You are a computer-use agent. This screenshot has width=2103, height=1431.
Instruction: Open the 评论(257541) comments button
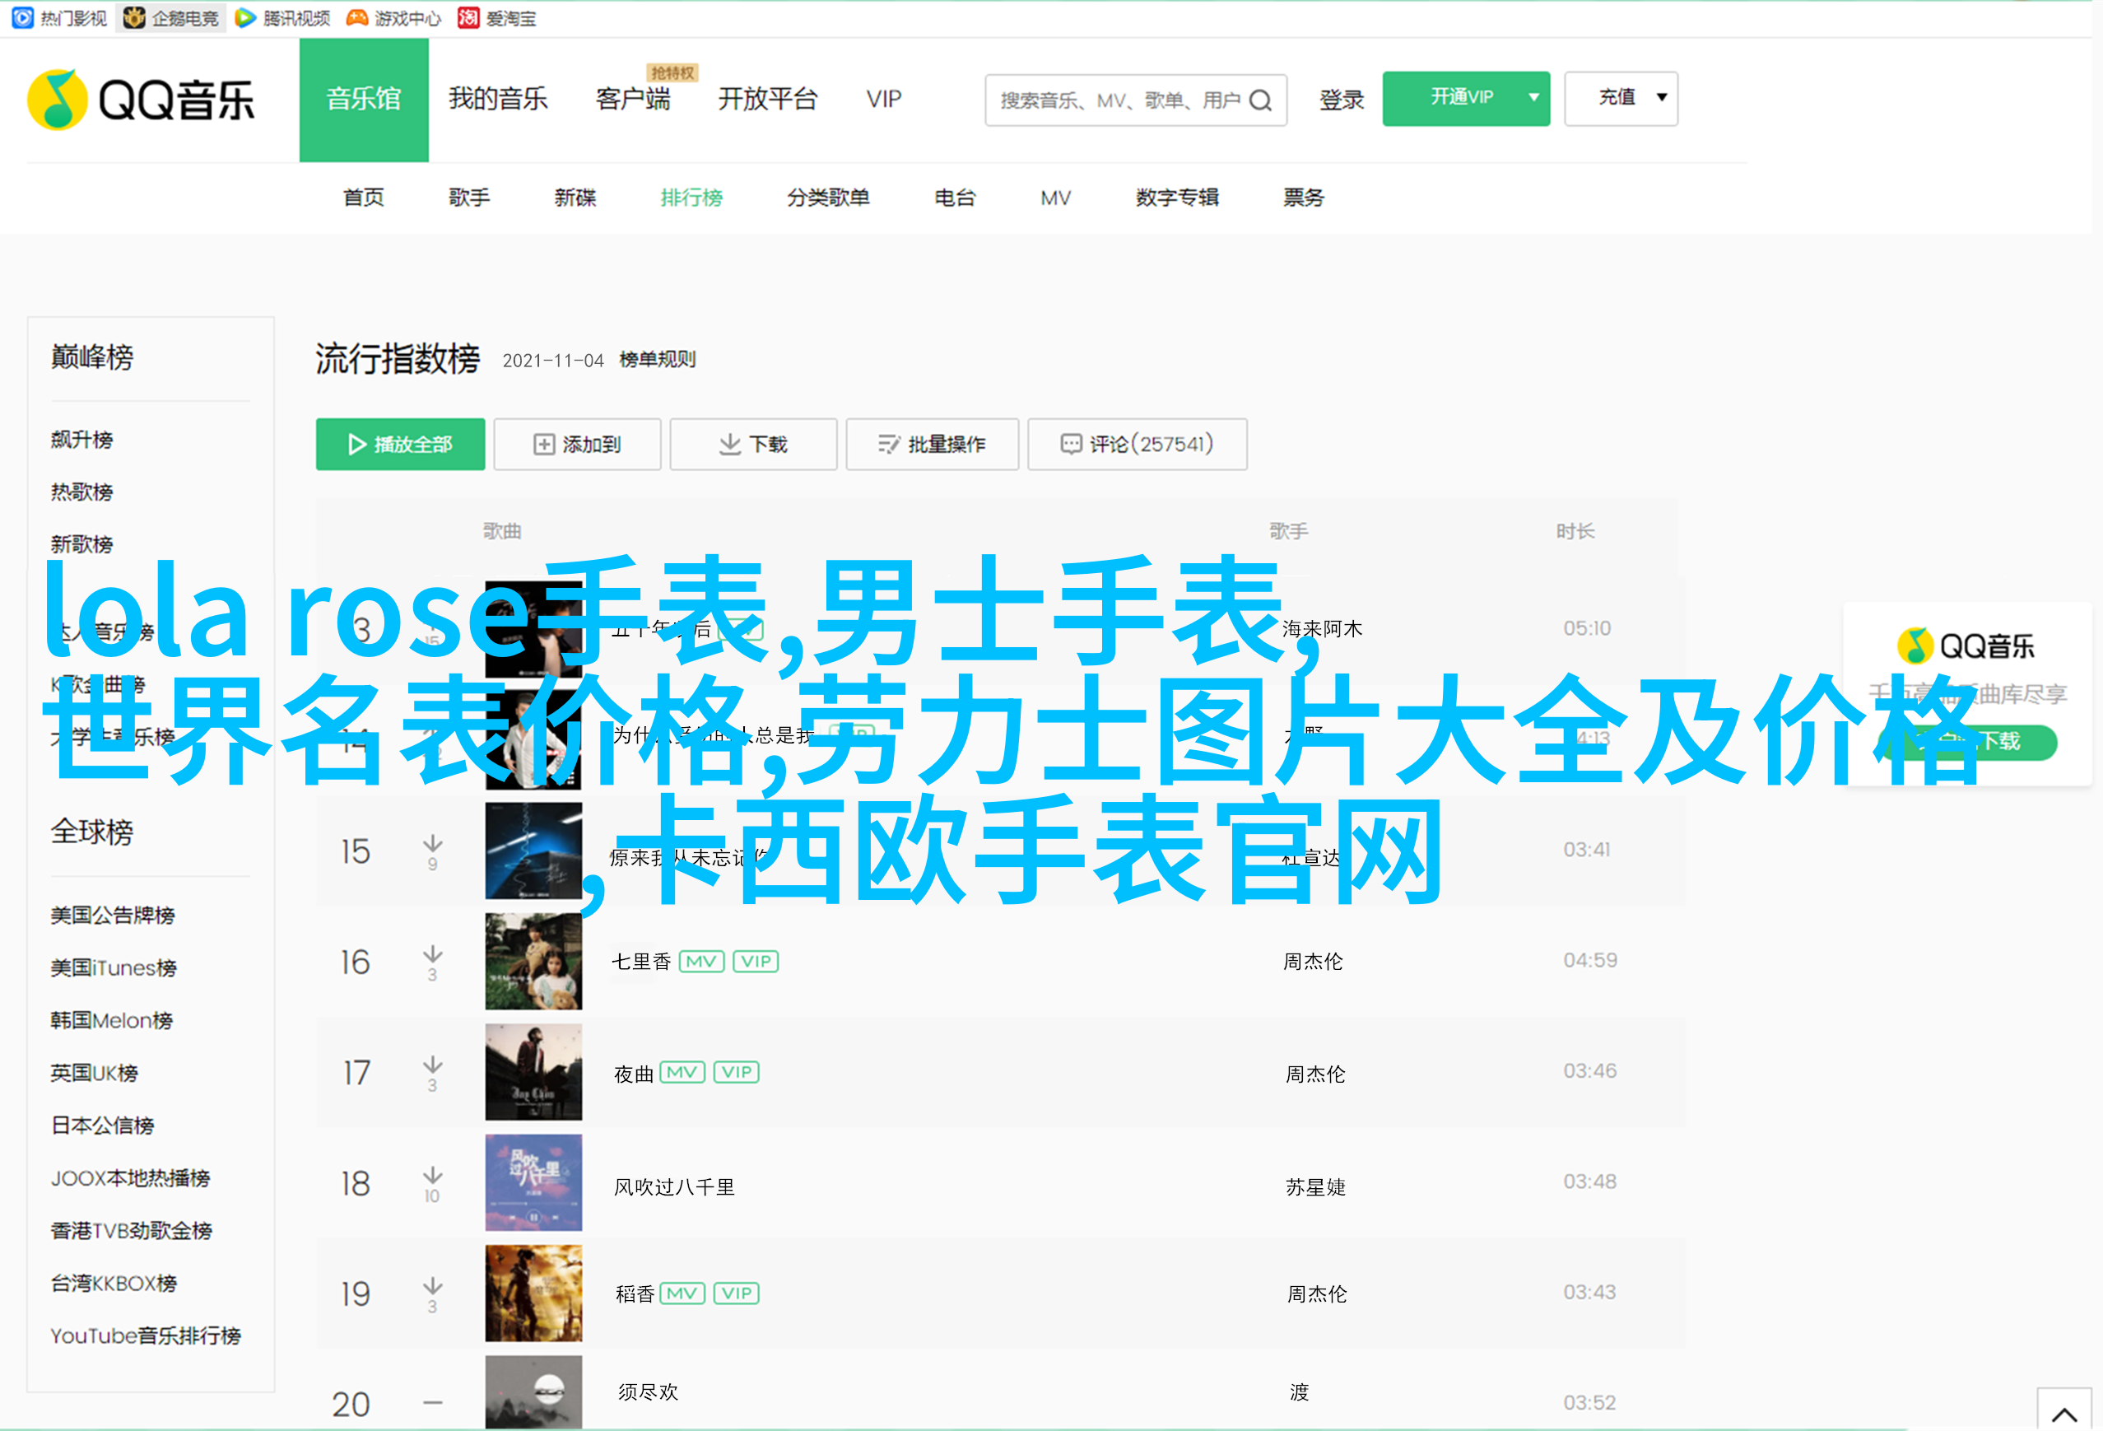[1137, 445]
